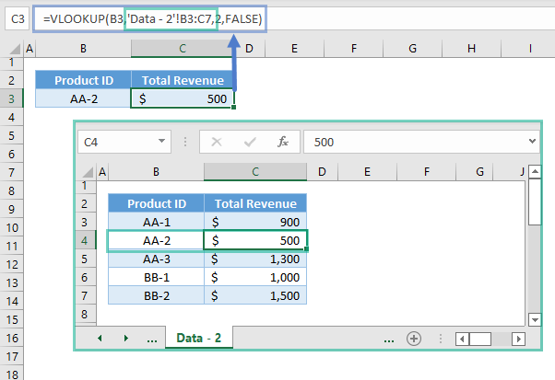
Task: Select row 4 header in inner sheet
Action: coord(86,241)
